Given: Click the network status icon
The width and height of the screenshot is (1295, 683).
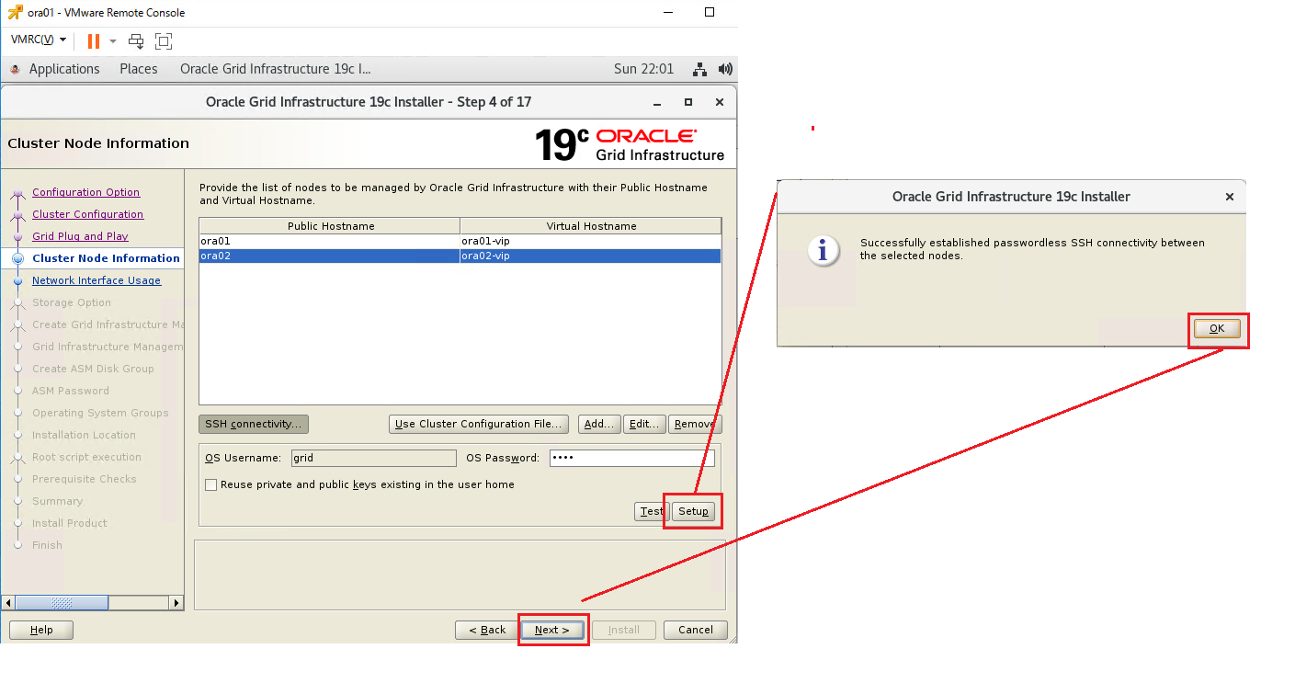Looking at the screenshot, I should [x=700, y=69].
